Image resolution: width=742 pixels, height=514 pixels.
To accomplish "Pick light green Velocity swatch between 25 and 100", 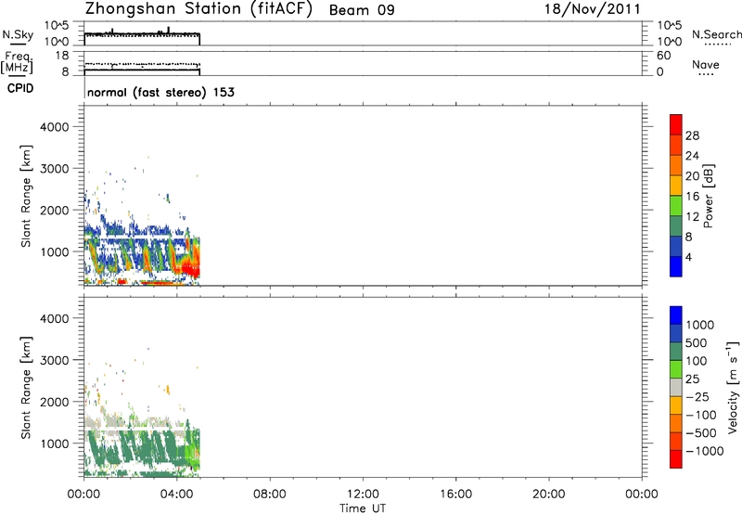I will pyautogui.click(x=676, y=369).
